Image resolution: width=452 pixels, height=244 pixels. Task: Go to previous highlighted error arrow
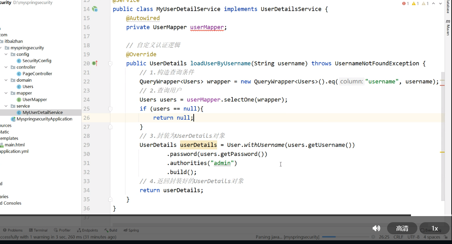click(434, 3)
